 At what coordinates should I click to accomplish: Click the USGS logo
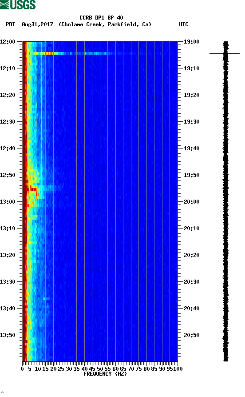(18, 4)
